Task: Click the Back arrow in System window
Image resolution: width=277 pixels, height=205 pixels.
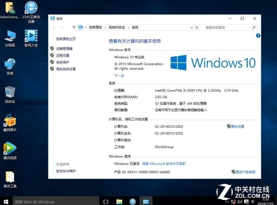Action: 53,27
